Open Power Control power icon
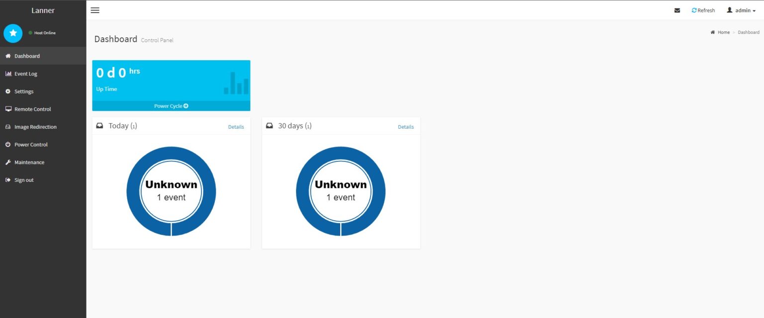764x318 pixels. (x=8, y=145)
